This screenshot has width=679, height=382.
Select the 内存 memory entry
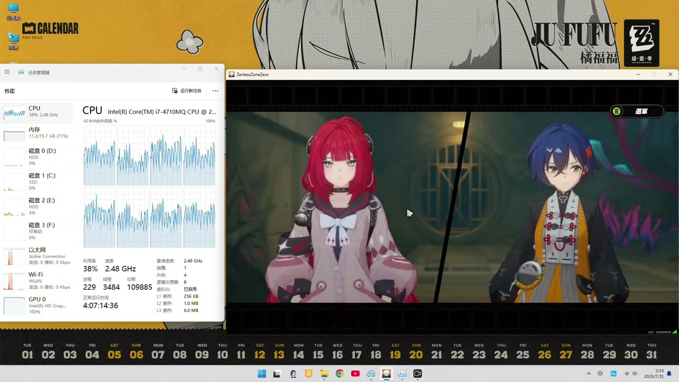37,133
